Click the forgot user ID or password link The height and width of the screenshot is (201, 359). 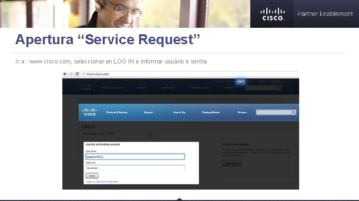point(102,182)
